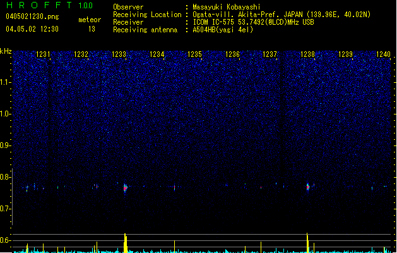Click the 1236 time marker
Viewport: 397px width, 253px height.
(232, 54)
